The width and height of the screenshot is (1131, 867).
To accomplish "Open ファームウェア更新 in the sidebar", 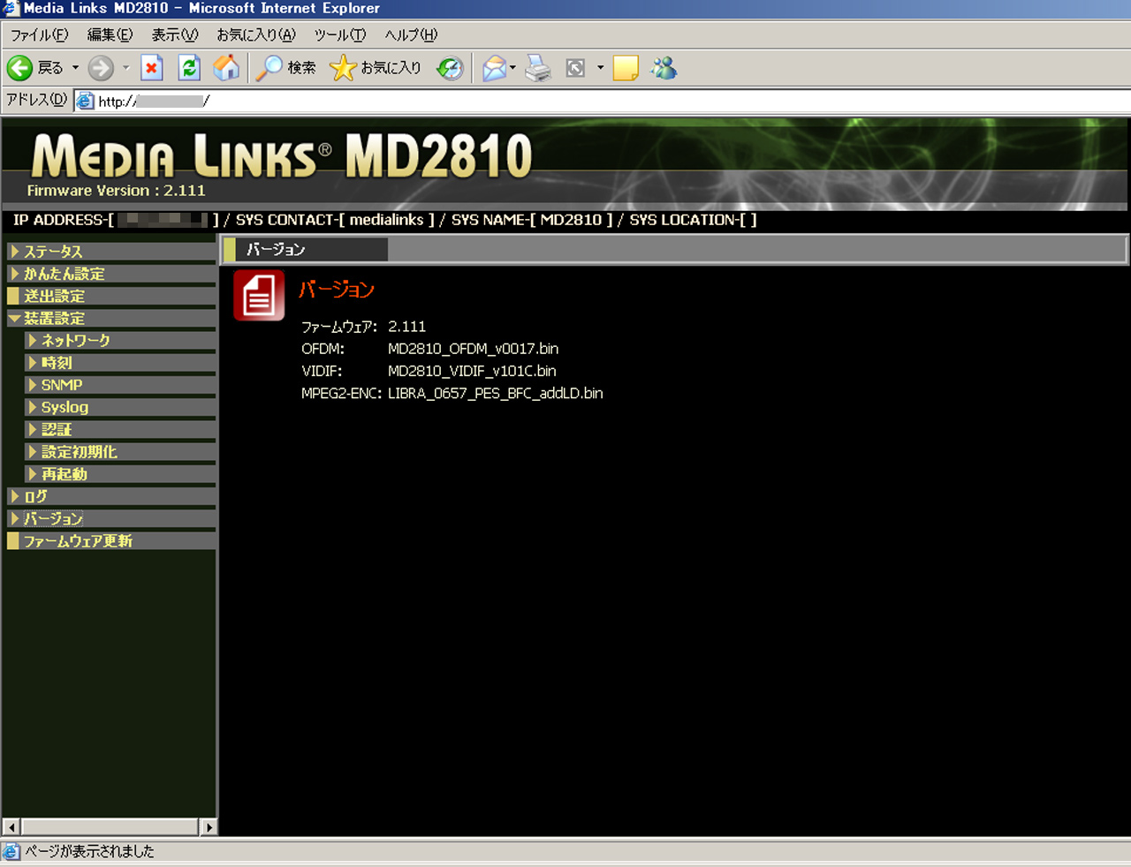I will click(111, 540).
